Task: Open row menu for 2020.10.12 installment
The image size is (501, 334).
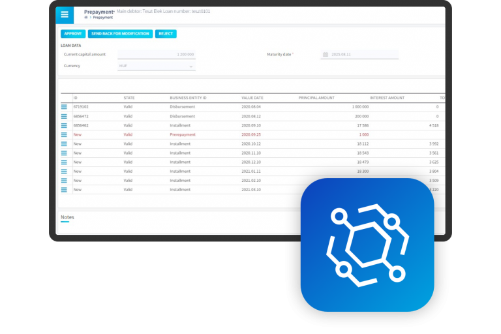Action: pyautogui.click(x=64, y=144)
